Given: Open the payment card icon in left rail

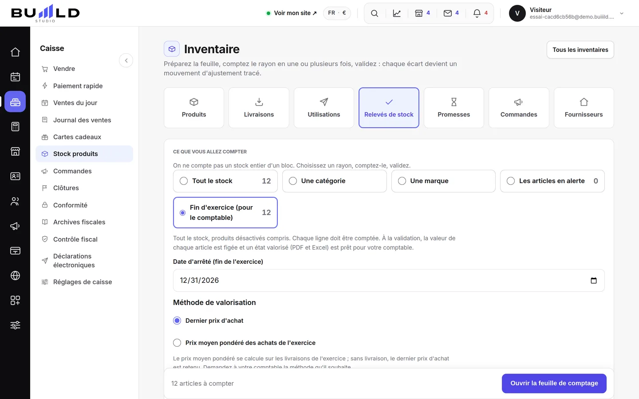Looking at the screenshot, I should click(15, 251).
